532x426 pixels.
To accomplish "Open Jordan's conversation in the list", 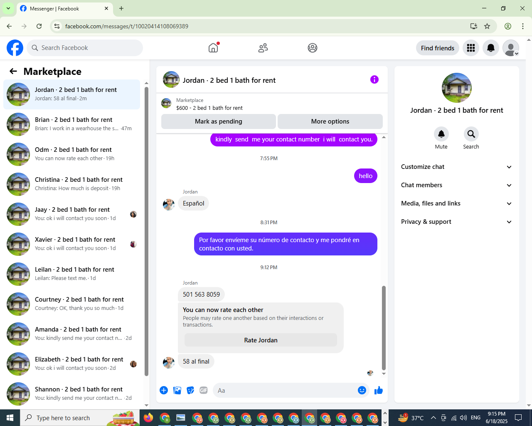I will tap(72, 94).
